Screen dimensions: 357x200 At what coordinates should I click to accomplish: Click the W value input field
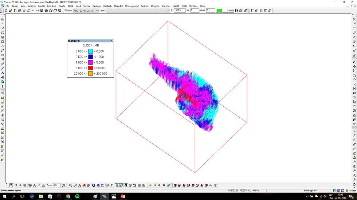click(x=195, y=11)
